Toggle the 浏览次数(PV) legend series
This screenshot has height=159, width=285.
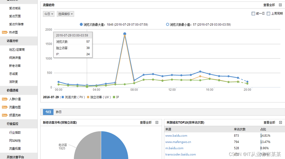tap(73, 97)
